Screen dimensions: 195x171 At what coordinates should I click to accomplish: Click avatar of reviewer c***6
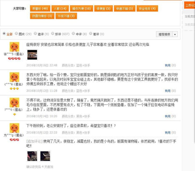(x=14, y=77)
